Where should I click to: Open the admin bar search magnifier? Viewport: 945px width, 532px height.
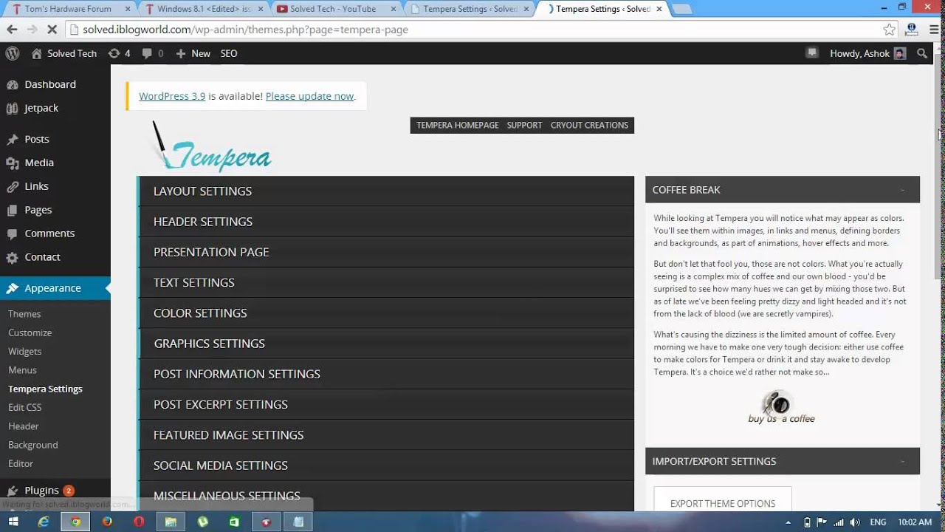click(x=922, y=53)
